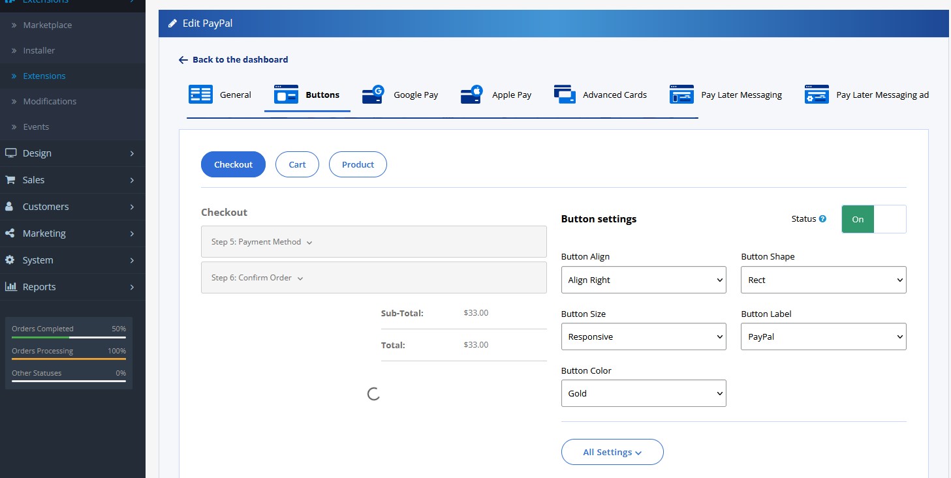951x478 pixels.
Task: Expand the Reports menu chevron
Action: point(132,287)
